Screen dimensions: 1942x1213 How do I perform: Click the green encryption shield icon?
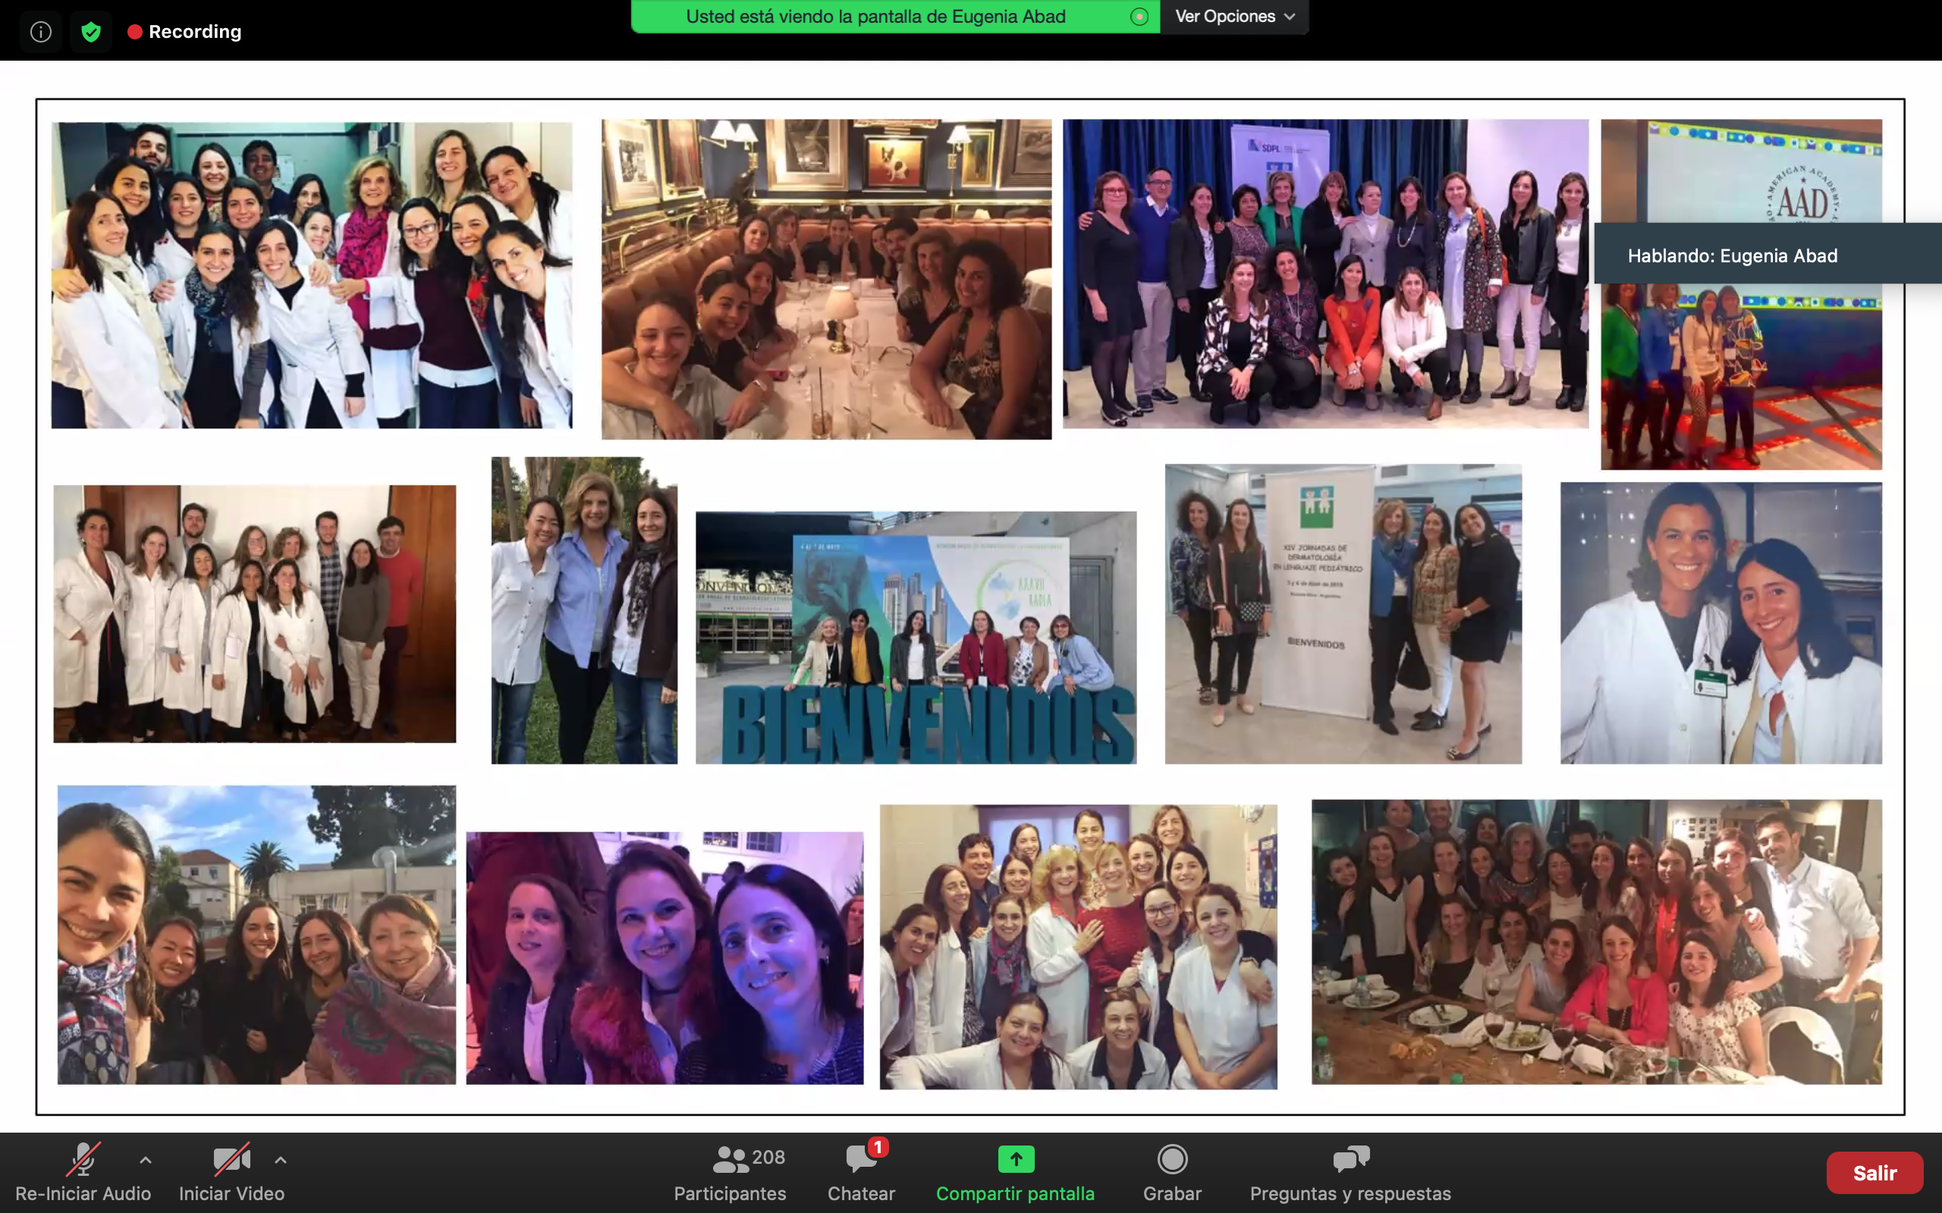91,32
